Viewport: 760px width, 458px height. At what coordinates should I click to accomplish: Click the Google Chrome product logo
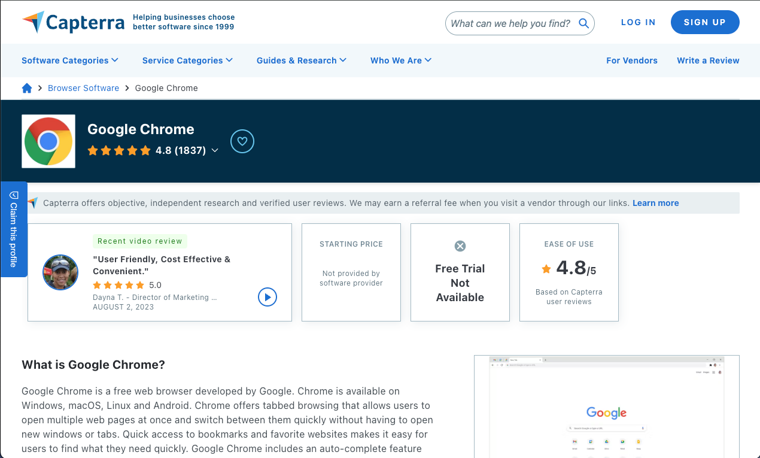tap(48, 141)
